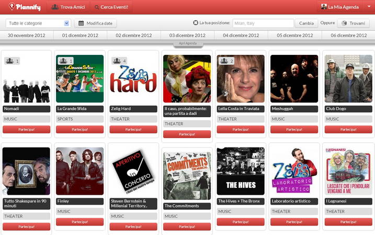Click Partecipa! under Finley
This screenshot has width=375, height=235.
79,222
